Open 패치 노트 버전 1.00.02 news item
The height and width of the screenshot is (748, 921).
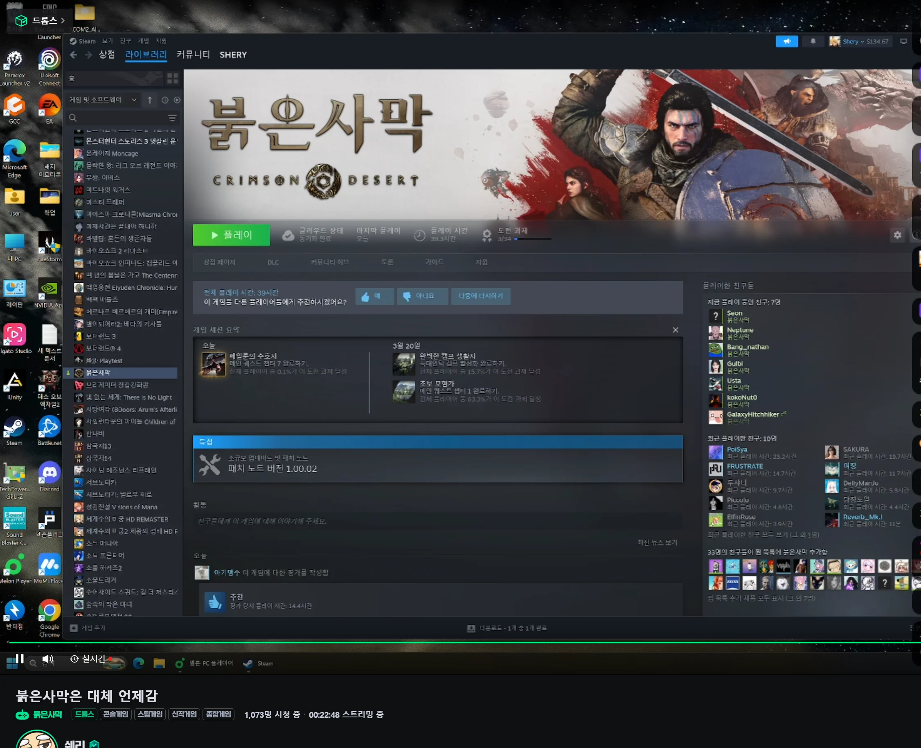coord(437,465)
